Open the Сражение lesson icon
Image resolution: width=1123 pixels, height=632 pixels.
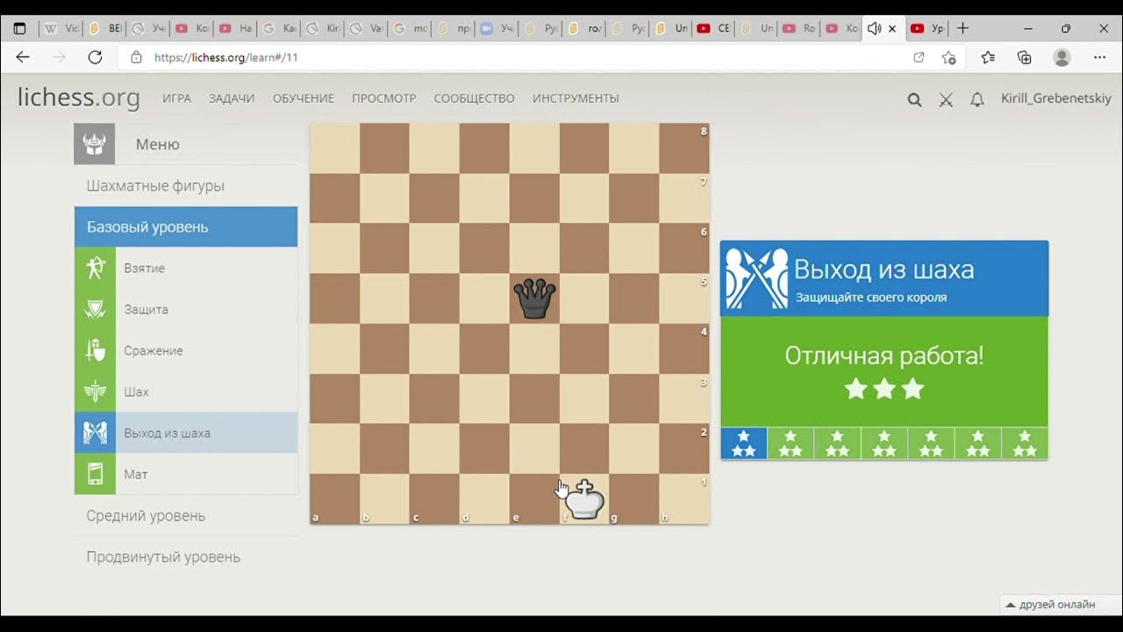click(95, 350)
